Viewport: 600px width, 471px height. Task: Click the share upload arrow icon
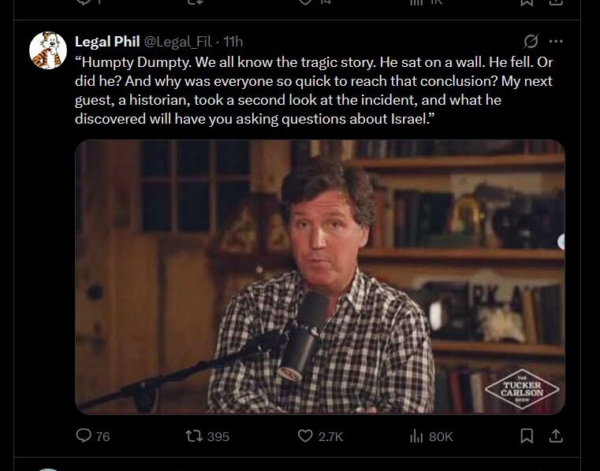[555, 436]
